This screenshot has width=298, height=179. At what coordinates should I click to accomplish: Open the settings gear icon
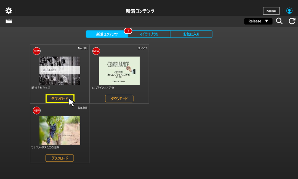pyautogui.click(x=9, y=11)
